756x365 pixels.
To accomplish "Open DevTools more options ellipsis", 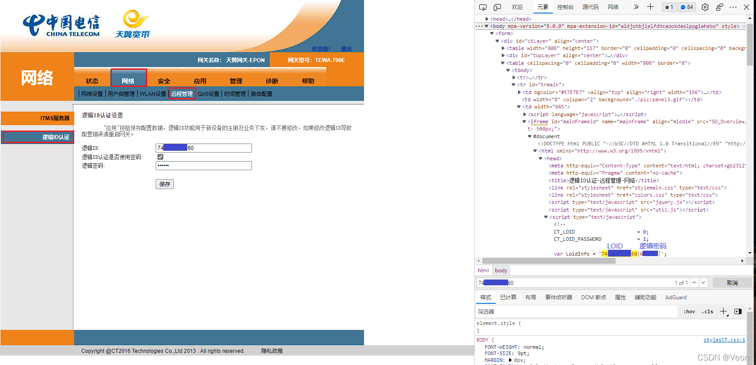I will click(x=733, y=7).
